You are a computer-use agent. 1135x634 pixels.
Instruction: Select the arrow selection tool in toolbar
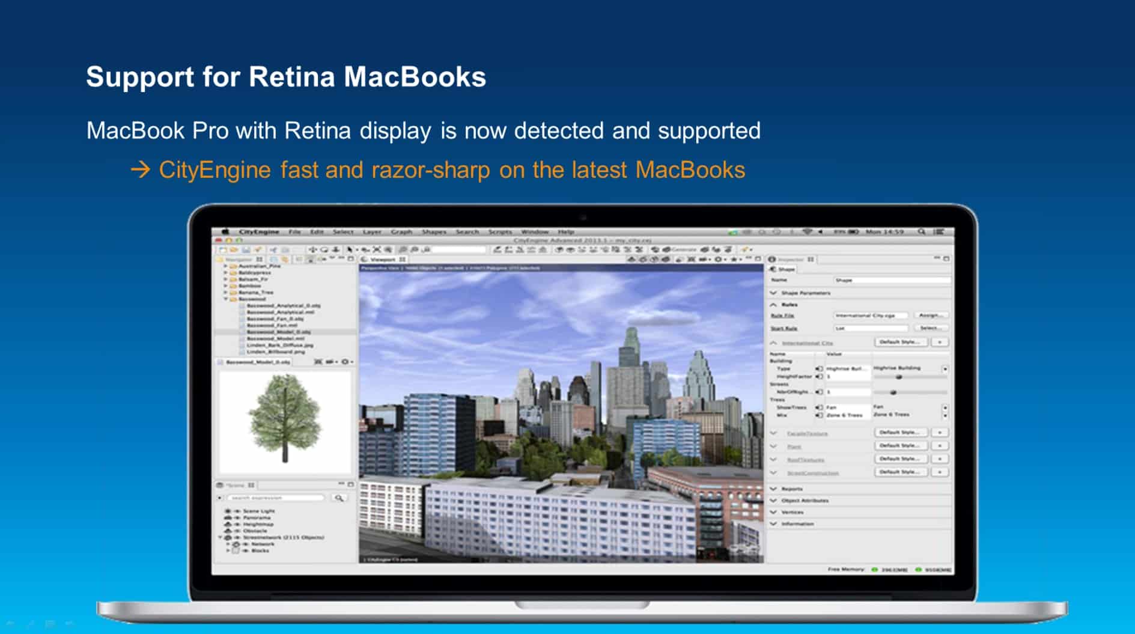350,249
